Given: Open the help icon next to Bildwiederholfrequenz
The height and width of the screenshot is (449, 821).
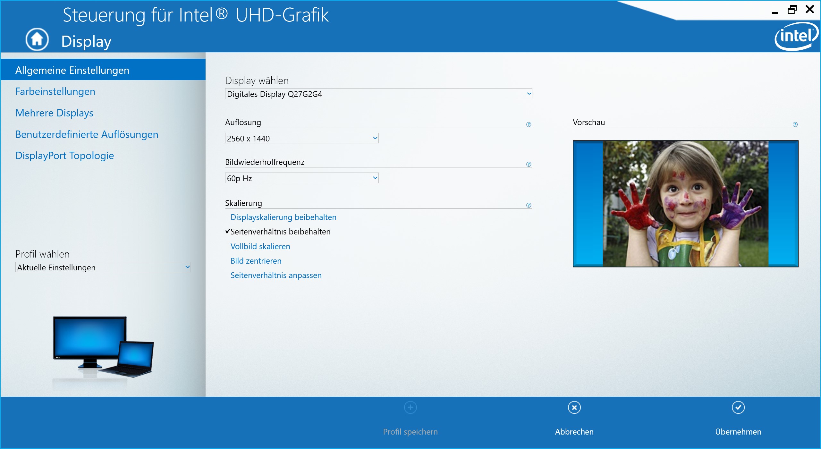Looking at the screenshot, I should tap(529, 164).
